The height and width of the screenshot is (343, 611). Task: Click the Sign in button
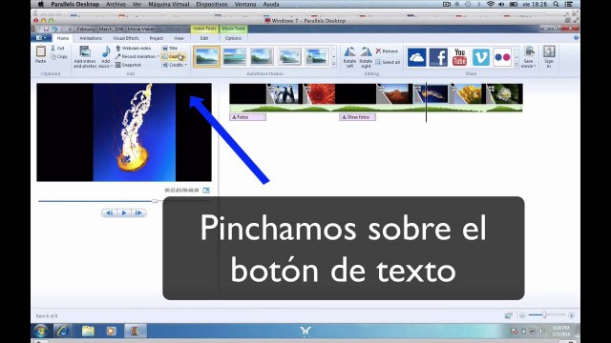pos(549,57)
